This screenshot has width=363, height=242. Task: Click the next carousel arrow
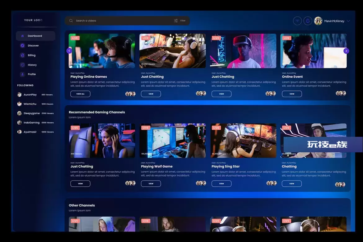click(x=346, y=51)
